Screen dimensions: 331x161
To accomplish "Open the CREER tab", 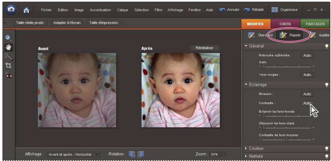I will click(285, 24).
